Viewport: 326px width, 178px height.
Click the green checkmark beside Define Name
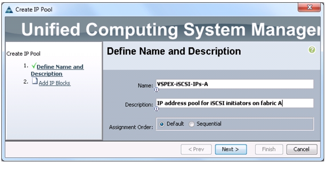pyautogui.click(x=34, y=66)
